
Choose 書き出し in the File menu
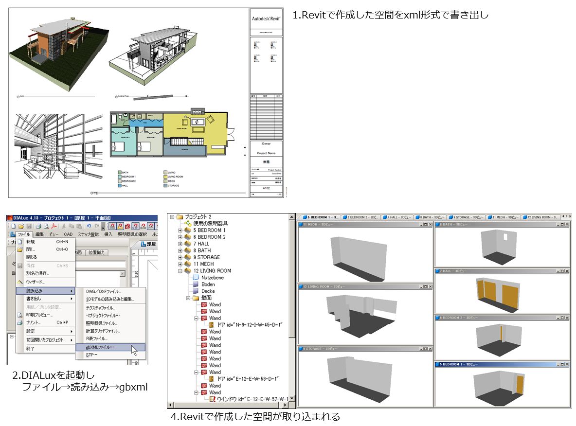(45, 299)
